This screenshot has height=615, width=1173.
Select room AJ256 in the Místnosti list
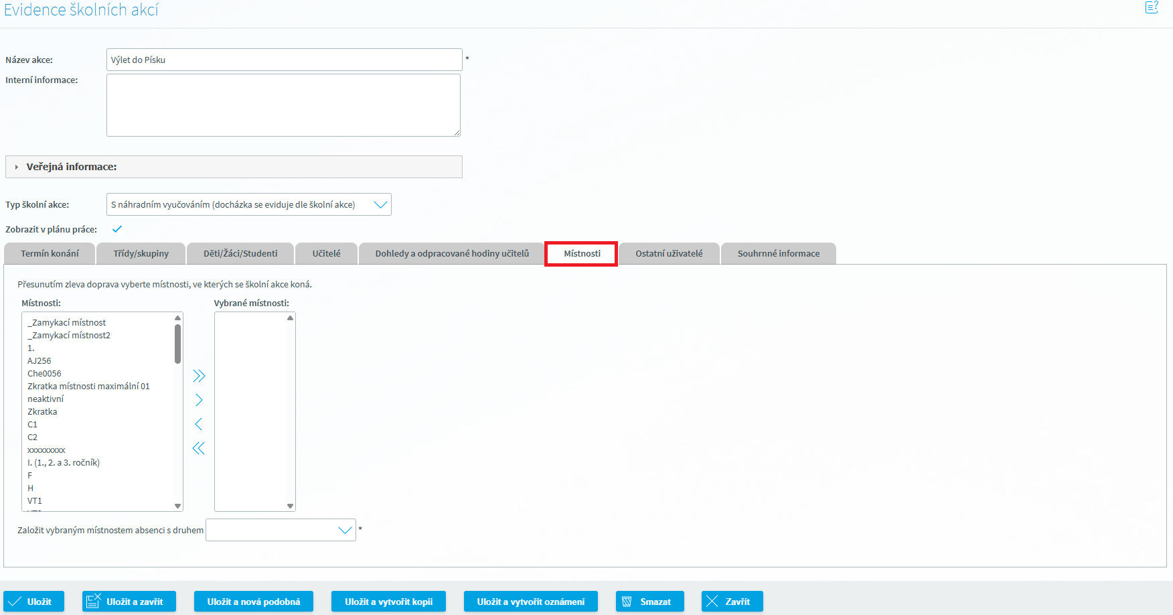[40, 361]
